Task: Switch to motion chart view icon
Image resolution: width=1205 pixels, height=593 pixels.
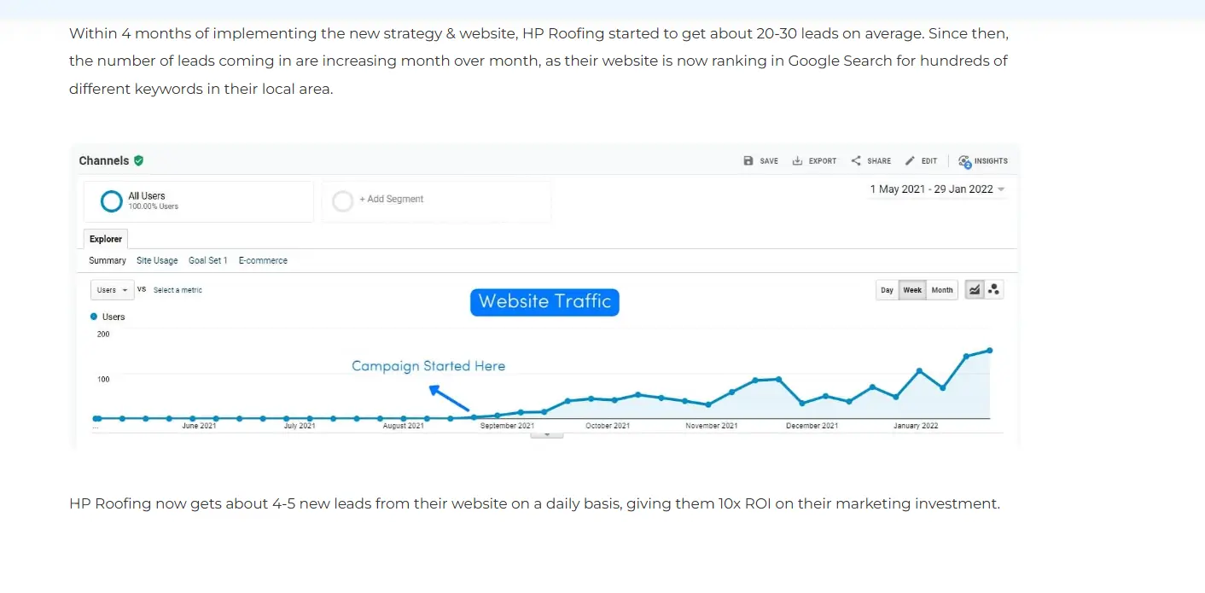Action: pos(993,290)
